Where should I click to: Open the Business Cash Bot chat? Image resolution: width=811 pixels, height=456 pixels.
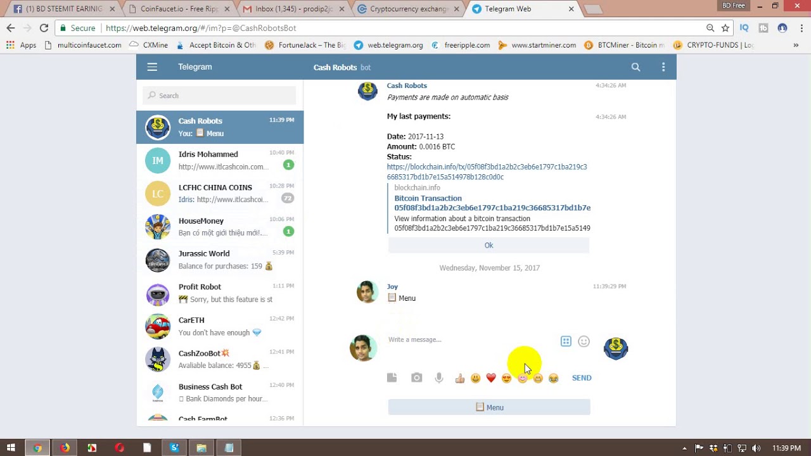220,393
